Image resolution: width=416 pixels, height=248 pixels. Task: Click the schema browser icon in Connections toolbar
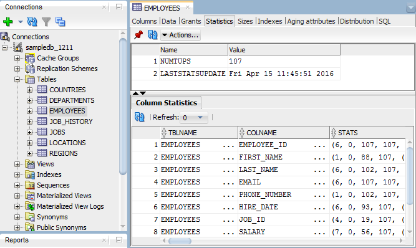(x=60, y=22)
